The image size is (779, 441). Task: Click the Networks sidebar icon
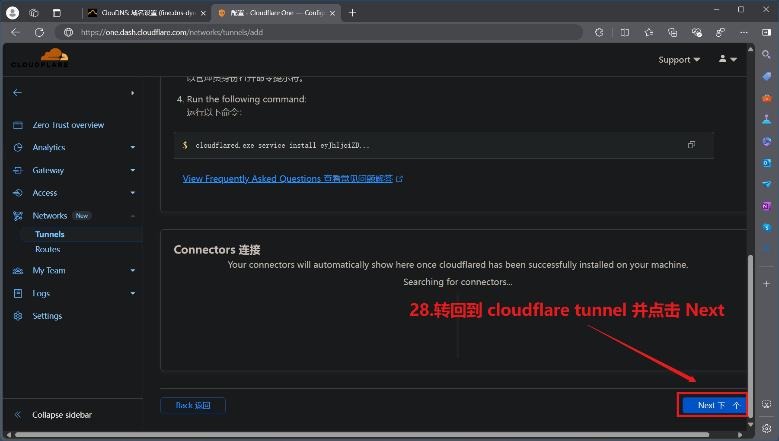pos(18,216)
